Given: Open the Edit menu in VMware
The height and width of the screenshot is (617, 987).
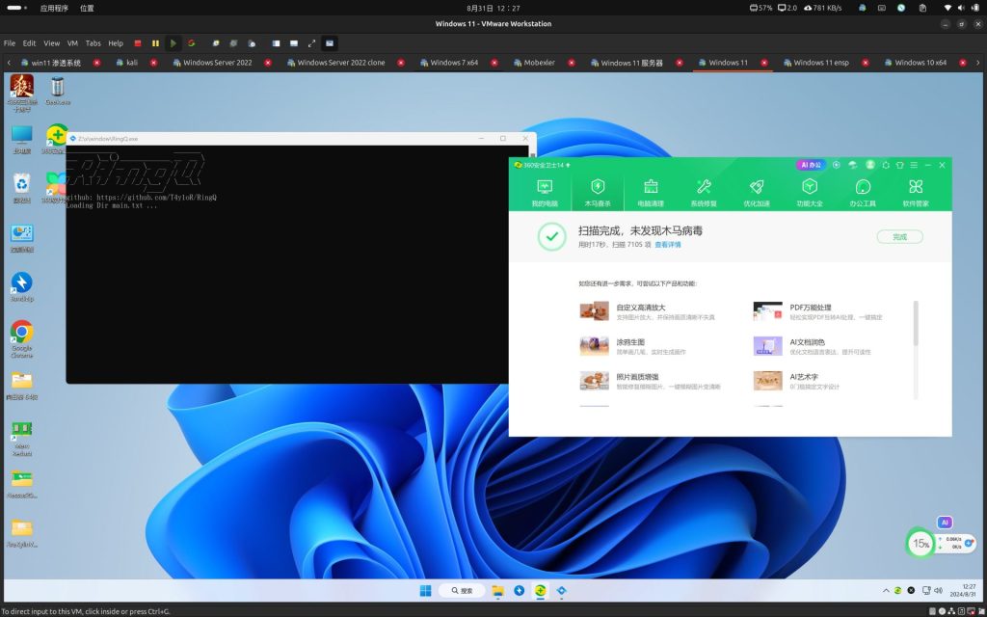Looking at the screenshot, I should pos(30,43).
